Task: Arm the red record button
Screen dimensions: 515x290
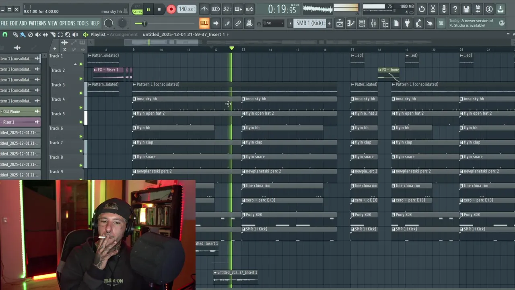Action: tap(171, 9)
